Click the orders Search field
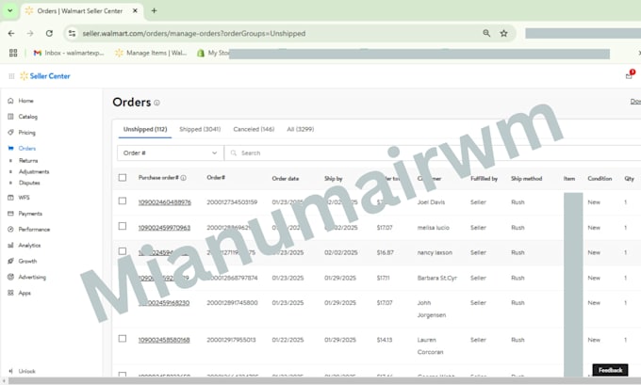 click(434, 152)
